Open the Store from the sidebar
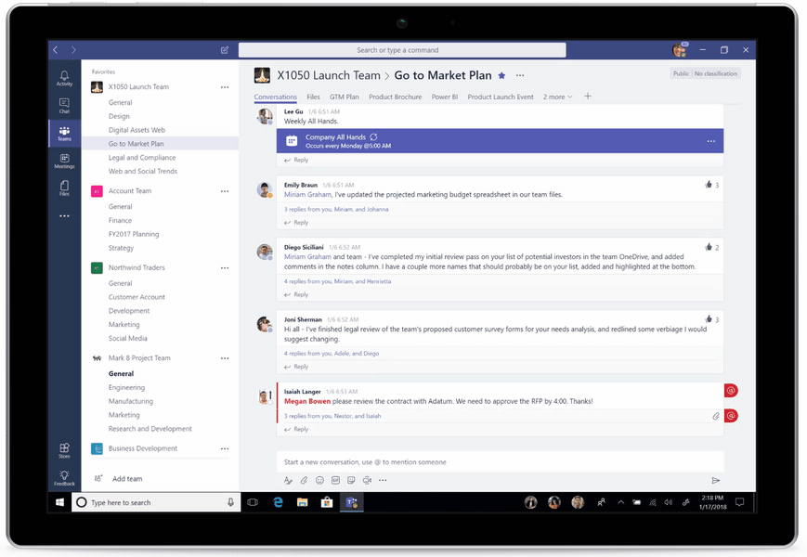Viewport: 807px width, 557px height. tap(63, 448)
